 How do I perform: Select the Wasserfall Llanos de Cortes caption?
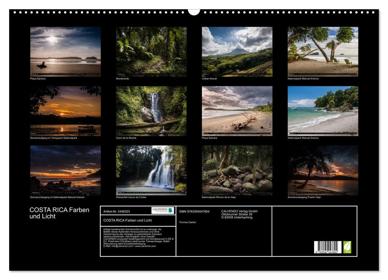131,197
